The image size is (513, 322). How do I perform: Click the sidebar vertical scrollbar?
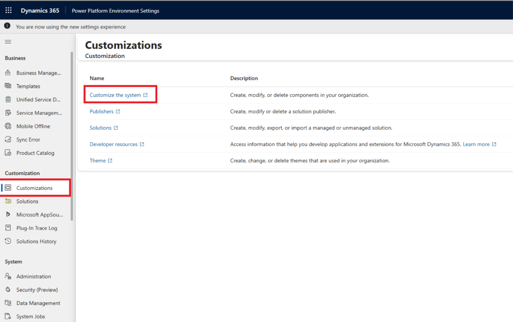pyautogui.click(x=72, y=135)
